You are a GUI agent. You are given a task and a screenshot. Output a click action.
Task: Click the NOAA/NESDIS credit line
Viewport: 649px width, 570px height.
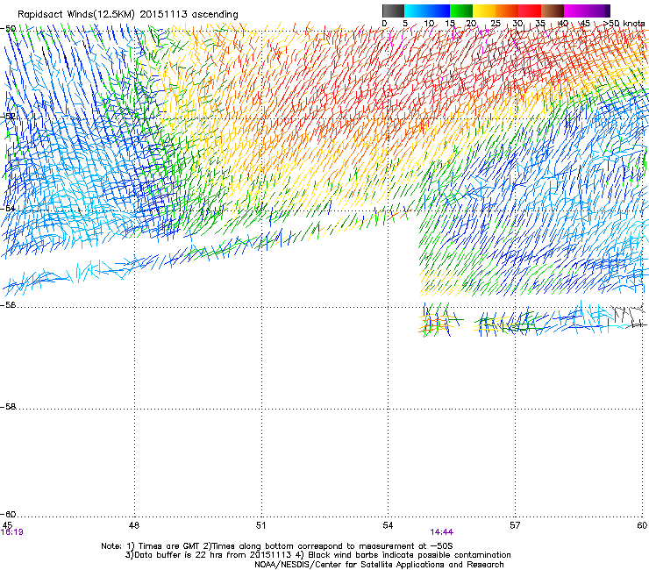coord(379,565)
